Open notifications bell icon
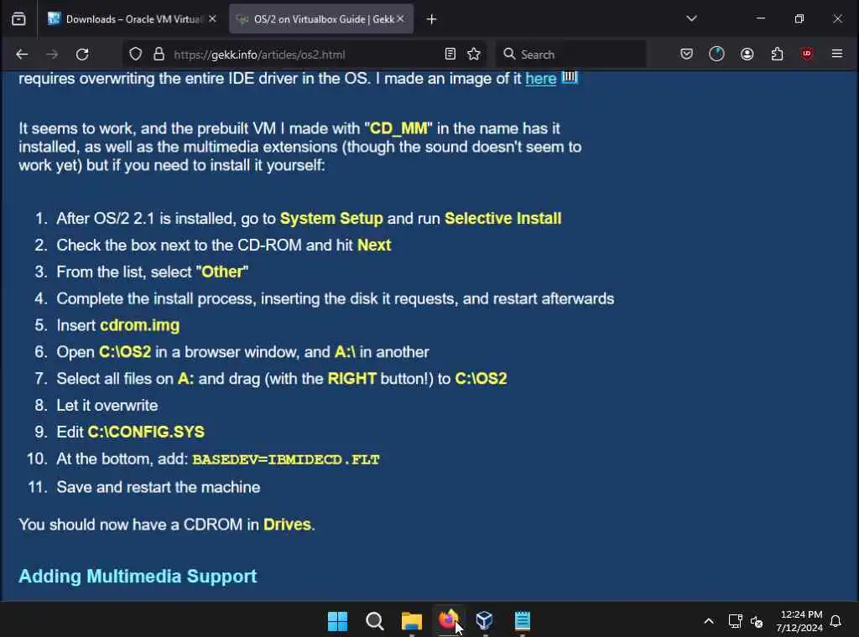 (x=836, y=621)
